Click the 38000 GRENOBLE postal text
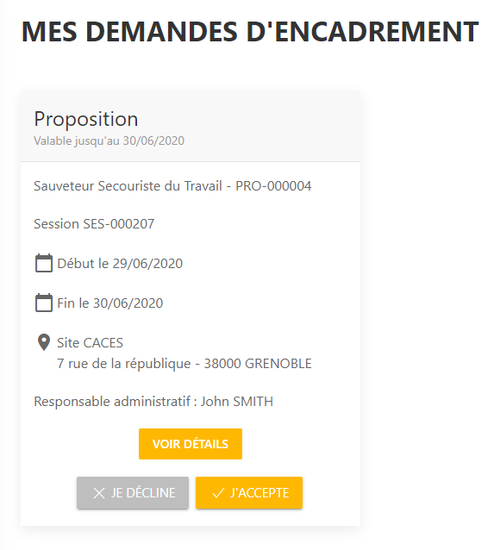This screenshot has width=494, height=550. tap(258, 364)
